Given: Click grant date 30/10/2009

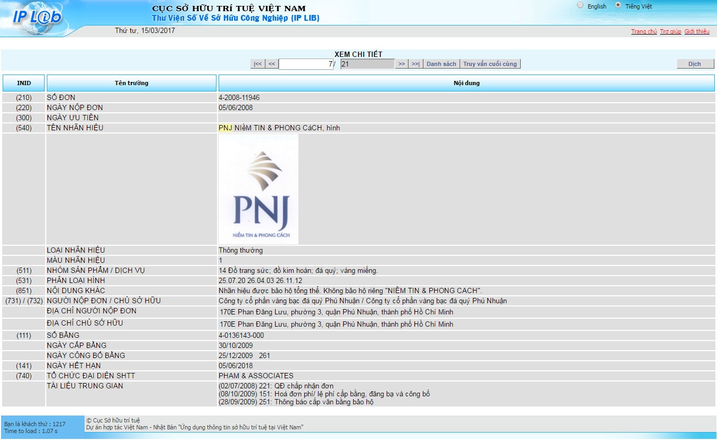Looking at the screenshot, I should click(x=236, y=345).
